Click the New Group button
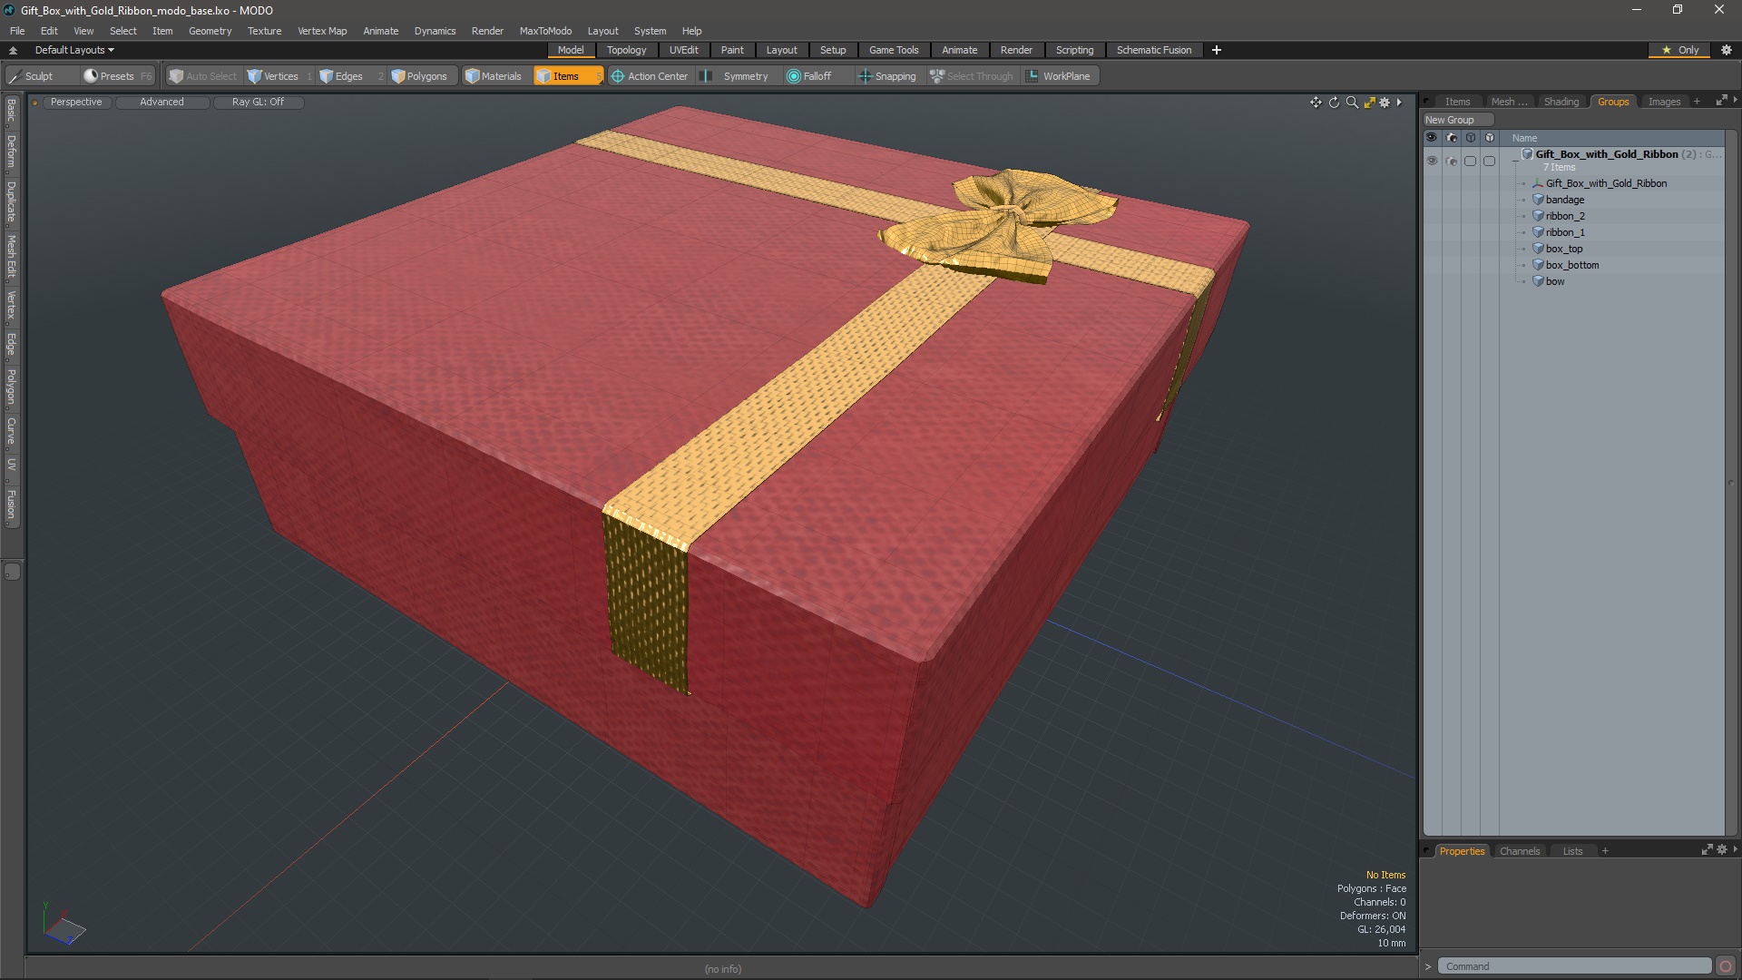 tap(1449, 120)
